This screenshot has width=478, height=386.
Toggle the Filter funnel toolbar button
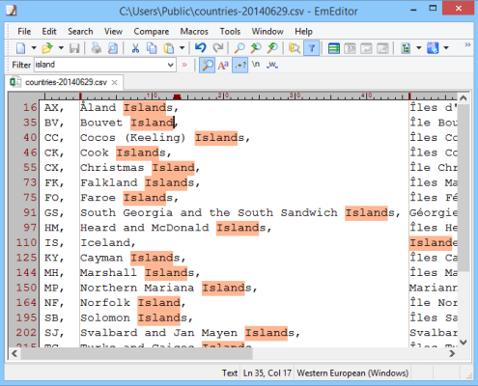coord(311,48)
